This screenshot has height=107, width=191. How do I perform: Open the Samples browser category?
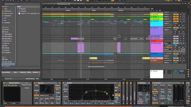(7, 48)
